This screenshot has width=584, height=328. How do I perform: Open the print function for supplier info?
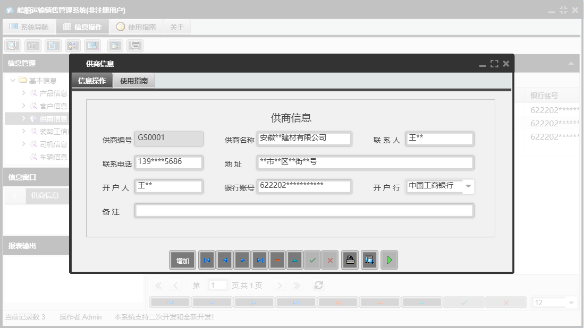point(349,260)
